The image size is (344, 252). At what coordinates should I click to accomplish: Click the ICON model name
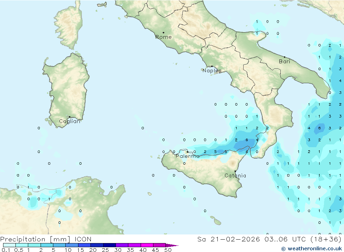pyautogui.click(x=83, y=239)
